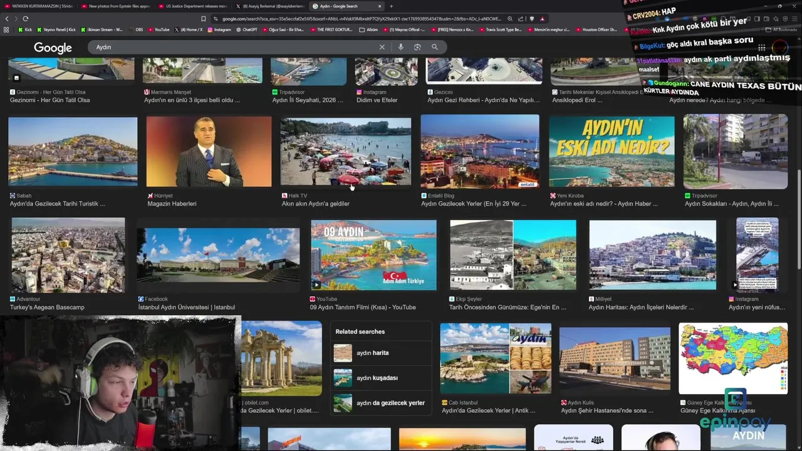The image size is (802, 451).
Task: Open the bookmarks apps grid icon
Action: (7, 29)
